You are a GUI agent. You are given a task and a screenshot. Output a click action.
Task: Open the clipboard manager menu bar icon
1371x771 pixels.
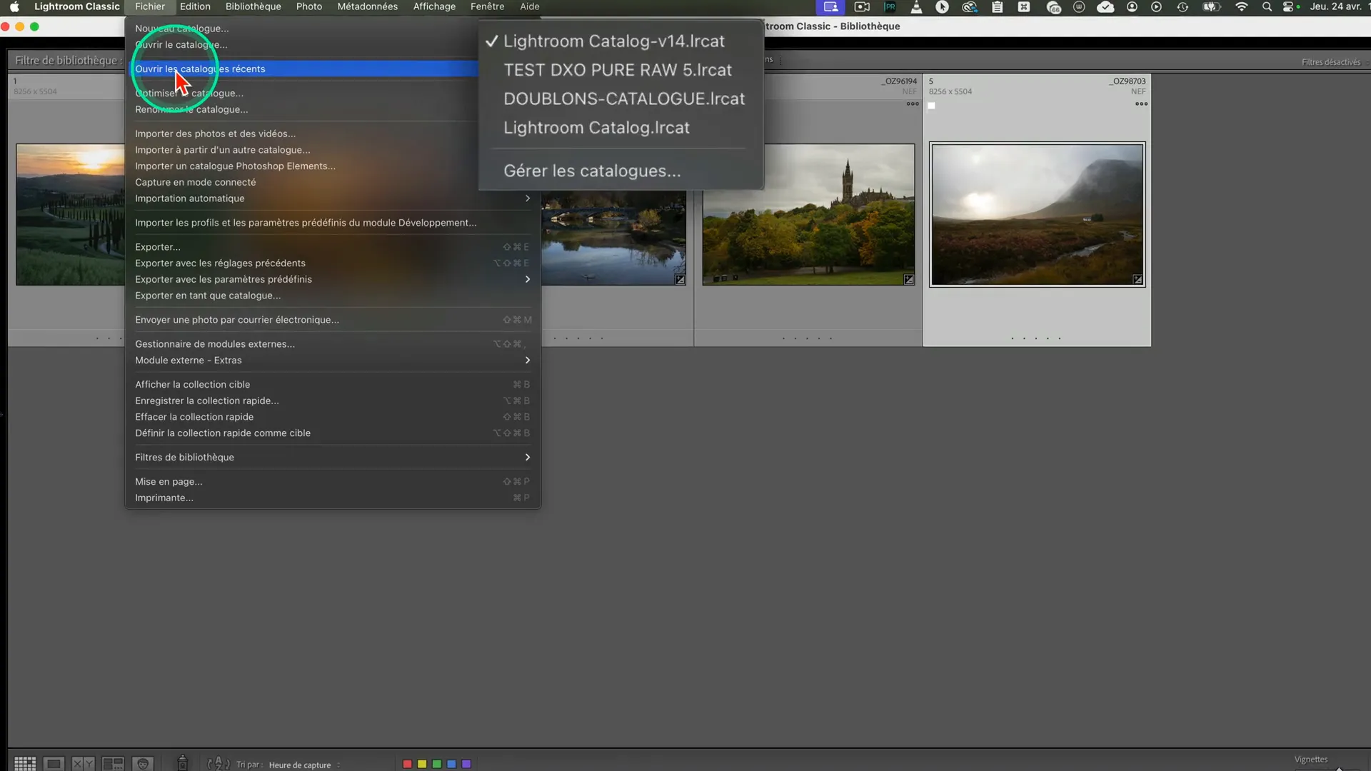tap(997, 6)
